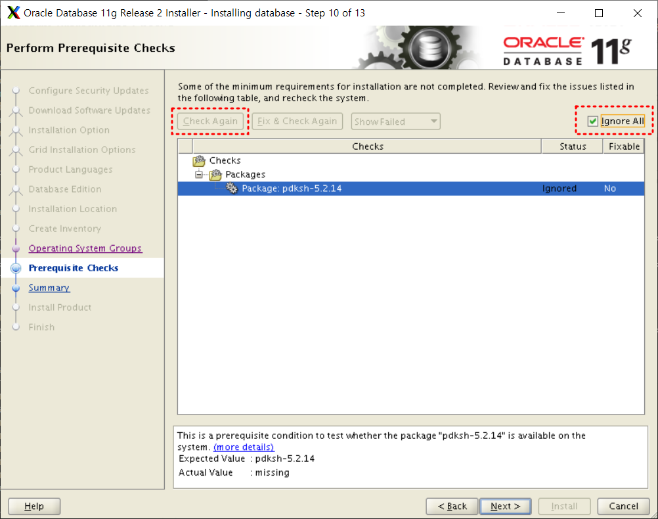
Task: Click the Check Again button
Action: click(210, 122)
